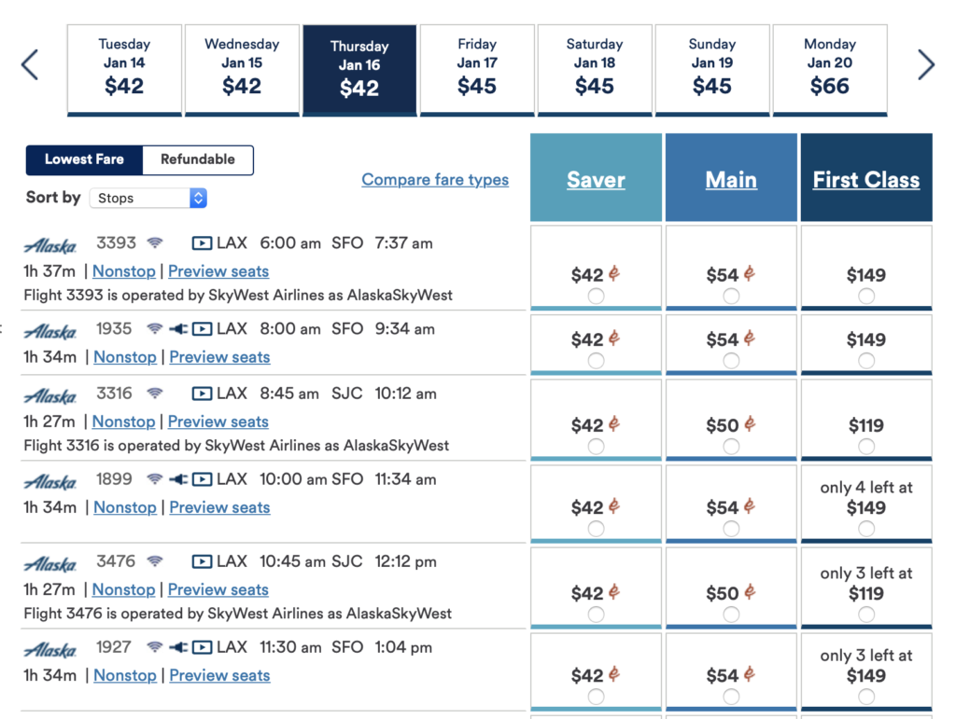Select the $50 Main fare for flight 3316

click(730, 420)
